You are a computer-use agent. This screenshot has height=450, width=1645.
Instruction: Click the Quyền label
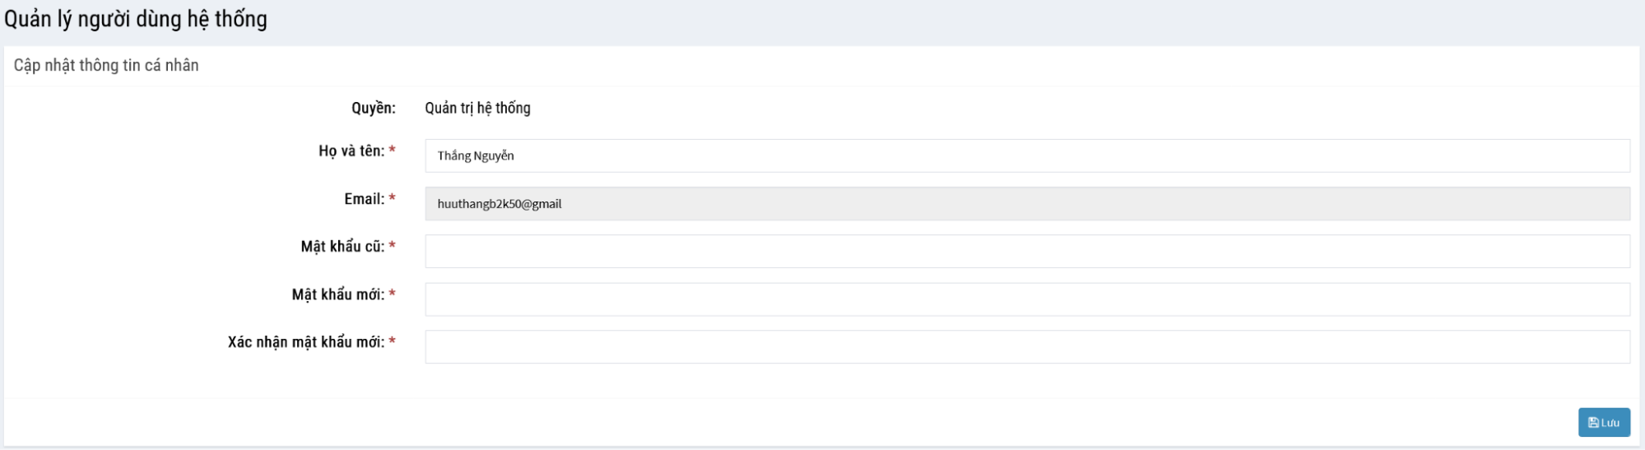pyautogui.click(x=373, y=108)
